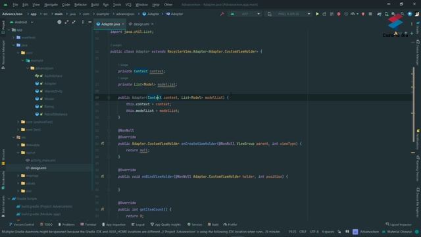Open the Pixel device selector dropdown
Image resolution: width=421 pixels, height=237 pixels.
[289, 14]
